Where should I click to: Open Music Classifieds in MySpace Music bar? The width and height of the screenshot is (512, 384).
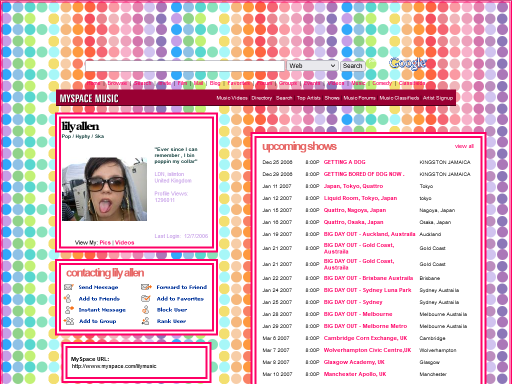click(x=399, y=97)
